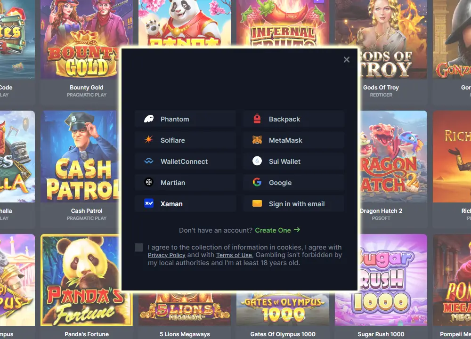Open the Terms of Use link
471x339 pixels.
click(234, 255)
